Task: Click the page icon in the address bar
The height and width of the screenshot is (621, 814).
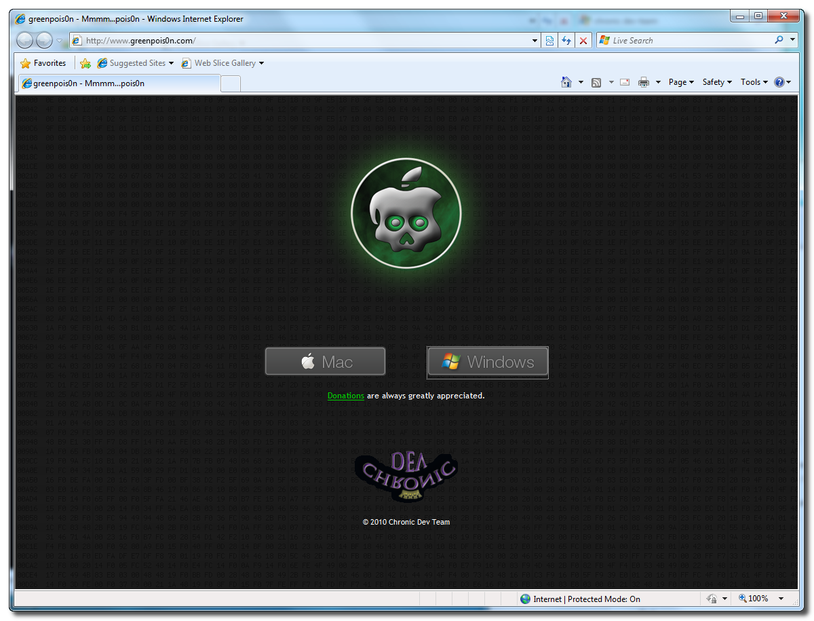Action: (x=77, y=41)
